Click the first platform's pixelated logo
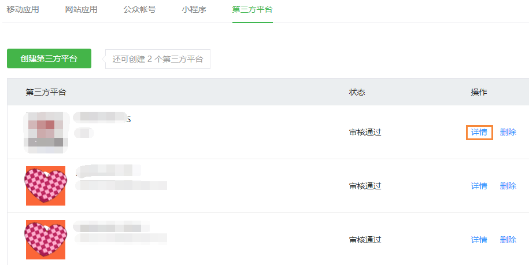The height and width of the screenshot is (271, 529). 46,133
